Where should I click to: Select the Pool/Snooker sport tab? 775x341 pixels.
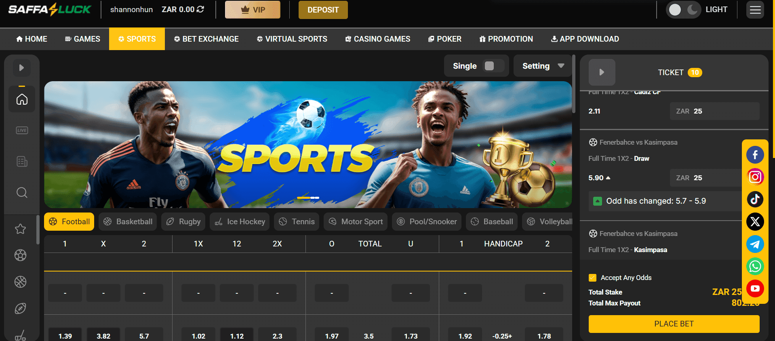click(x=427, y=221)
